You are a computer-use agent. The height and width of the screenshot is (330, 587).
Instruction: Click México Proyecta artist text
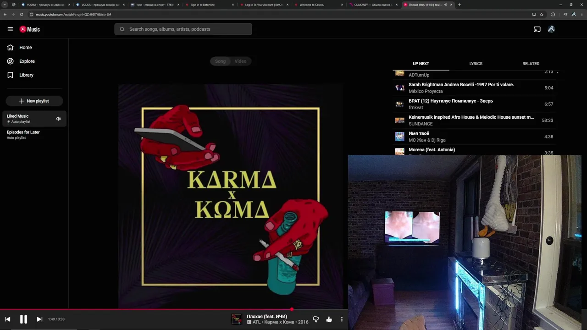pos(426,91)
